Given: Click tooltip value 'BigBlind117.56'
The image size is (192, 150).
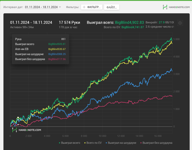Looking at the screenshot, I should pyautogui.click(x=57, y=59).
